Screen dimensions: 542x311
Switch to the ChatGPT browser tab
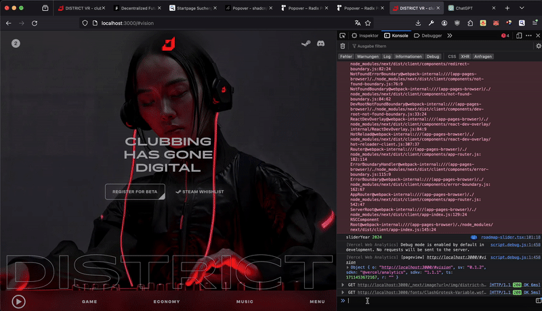[469, 8]
